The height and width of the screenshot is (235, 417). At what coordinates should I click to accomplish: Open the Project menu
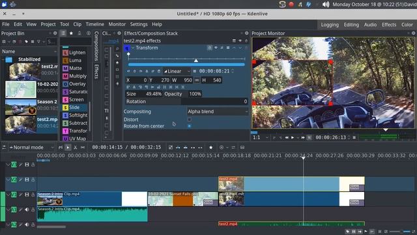click(x=48, y=24)
